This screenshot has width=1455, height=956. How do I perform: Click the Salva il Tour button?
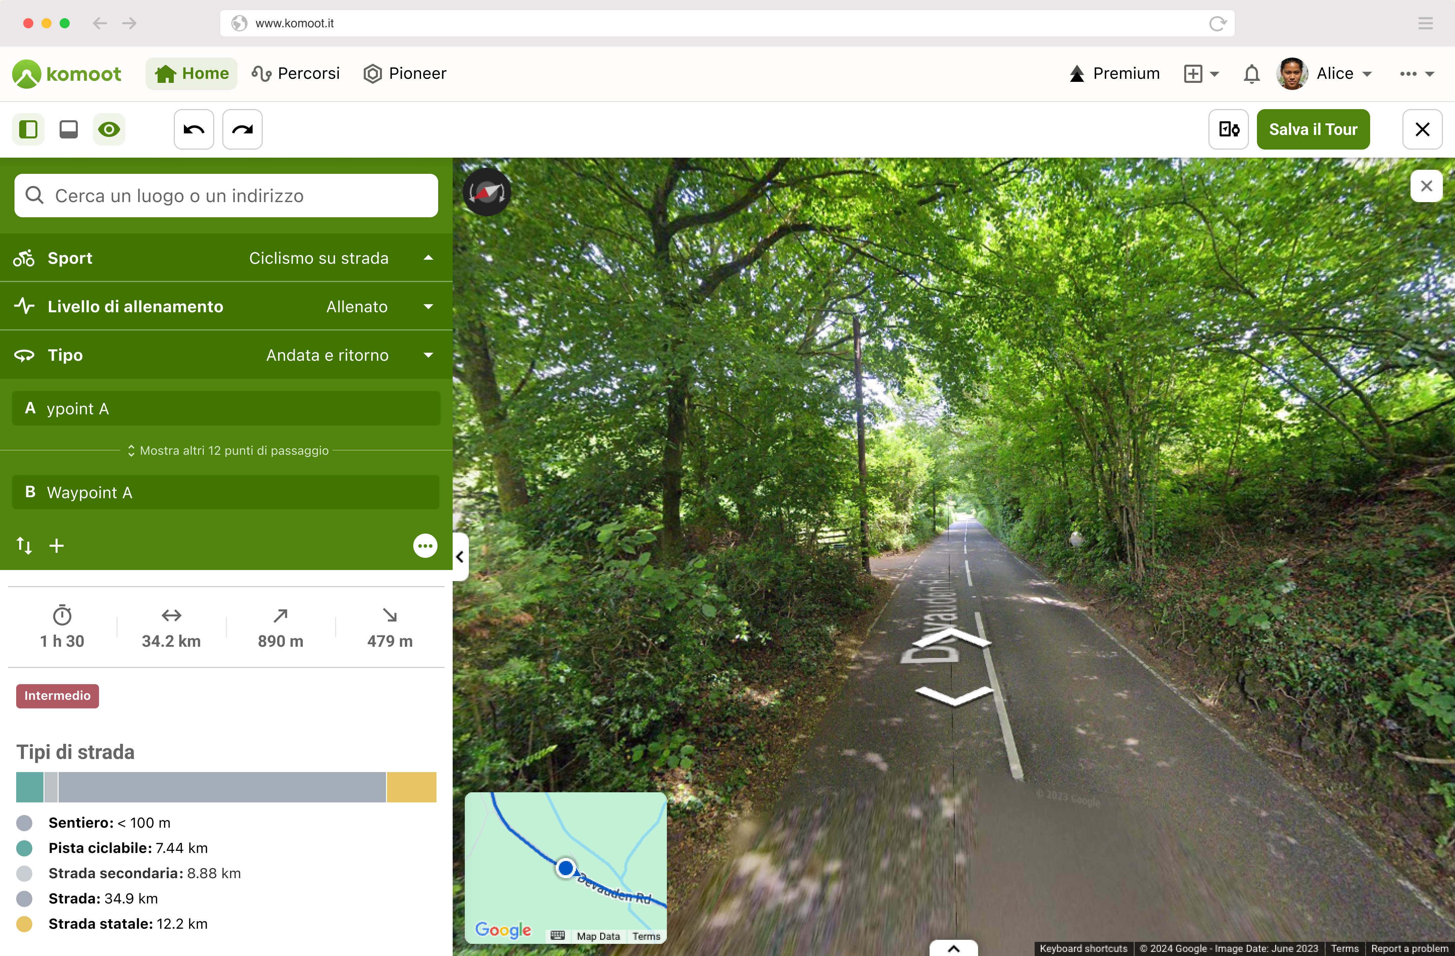point(1313,130)
